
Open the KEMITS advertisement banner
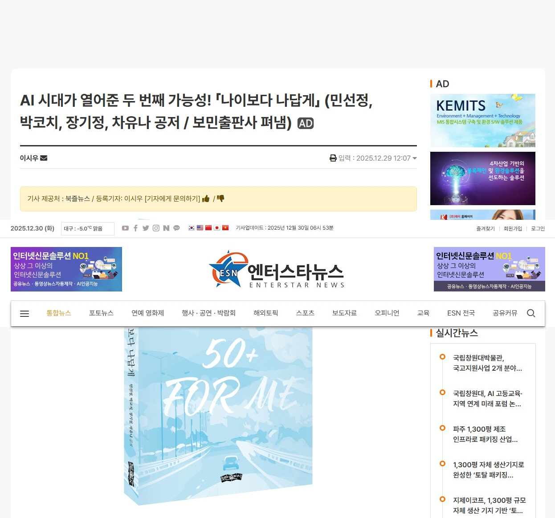pyautogui.click(x=483, y=121)
